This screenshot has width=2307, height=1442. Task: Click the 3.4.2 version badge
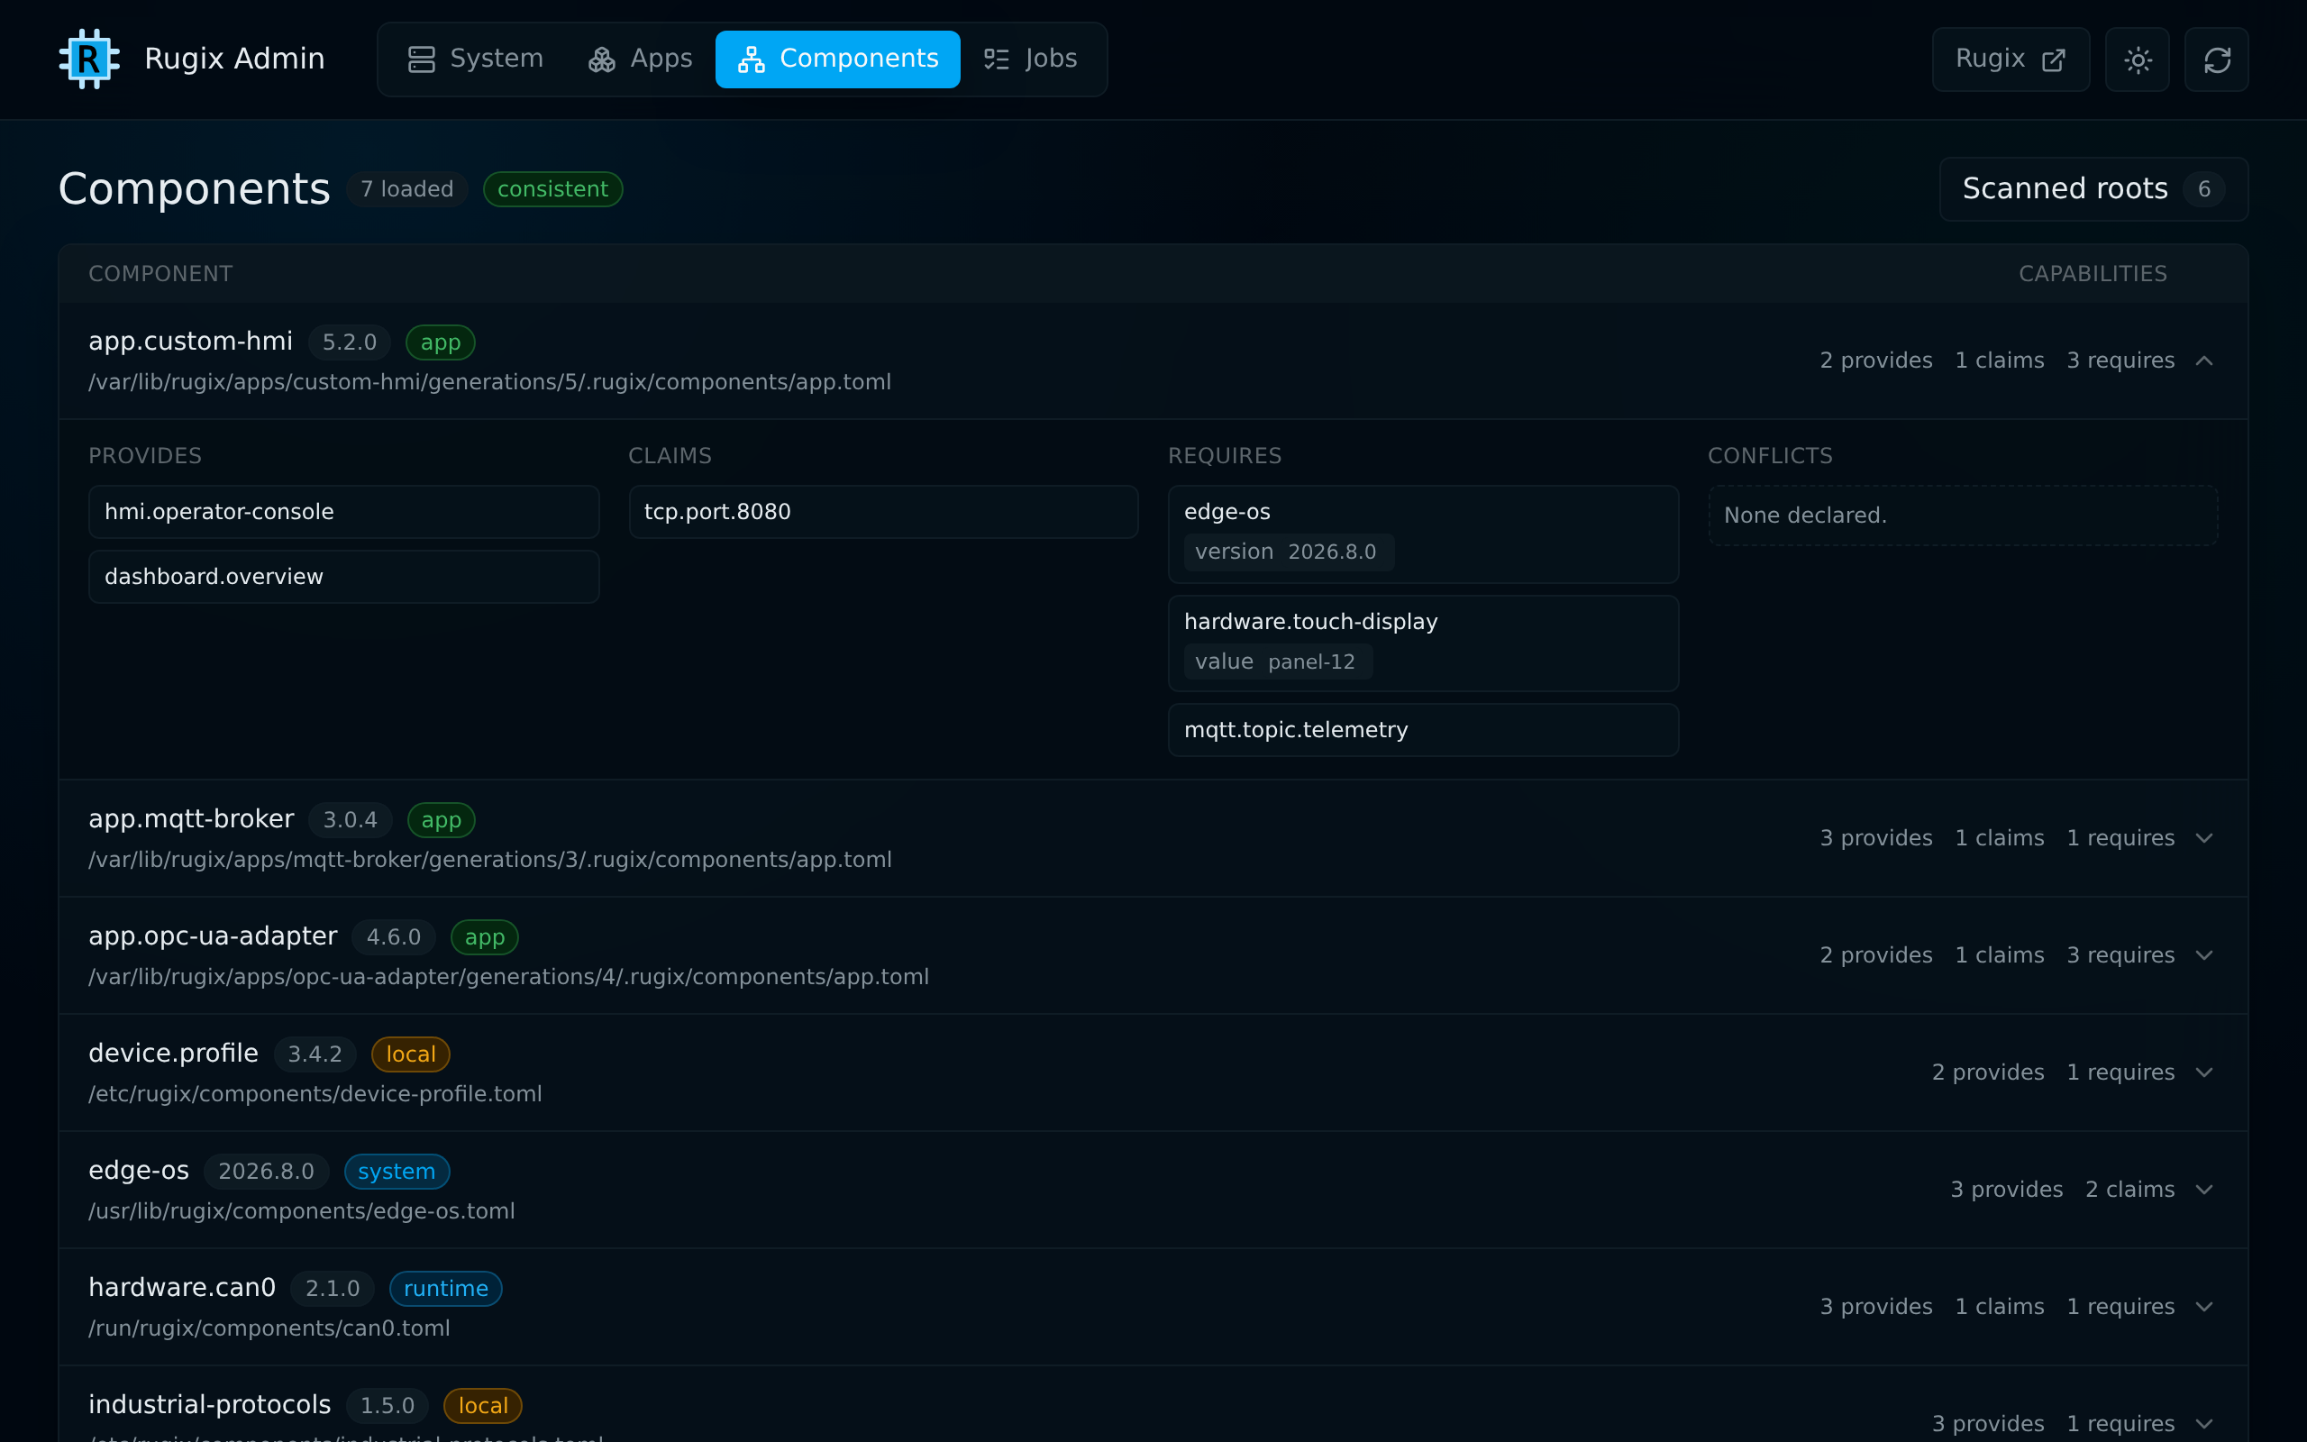[315, 1054]
